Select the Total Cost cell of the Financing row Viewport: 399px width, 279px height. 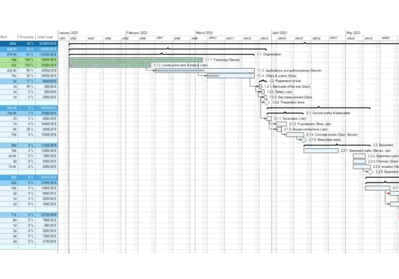(x=46, y=60)
